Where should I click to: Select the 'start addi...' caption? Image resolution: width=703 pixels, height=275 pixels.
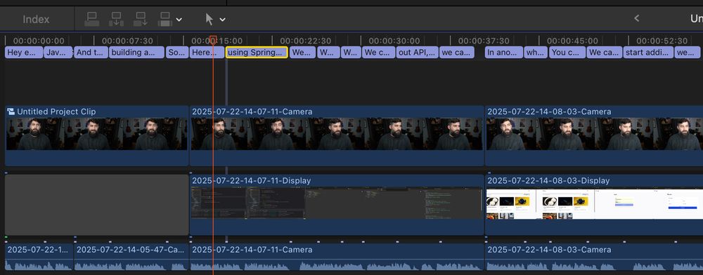point(648,53)
